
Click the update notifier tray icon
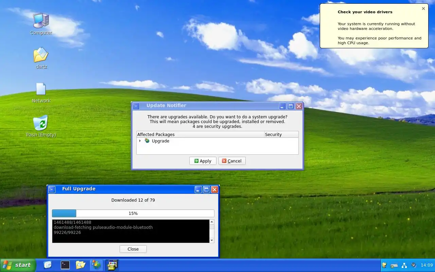[x=384, y=265]
